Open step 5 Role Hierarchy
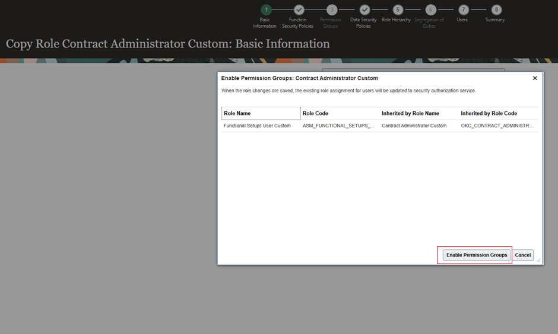Viewport: 558px width, 334px height. [x=398, y=9]
